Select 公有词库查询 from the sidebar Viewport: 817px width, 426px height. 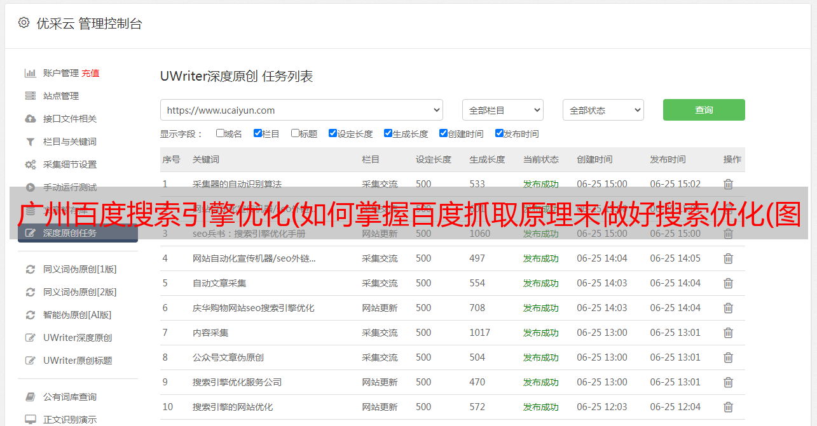pos(70,397)
